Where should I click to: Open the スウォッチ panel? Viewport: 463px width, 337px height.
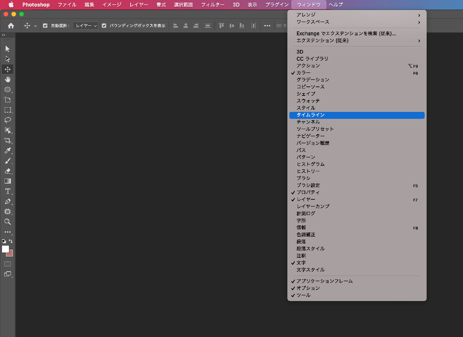tap(357, 101)
